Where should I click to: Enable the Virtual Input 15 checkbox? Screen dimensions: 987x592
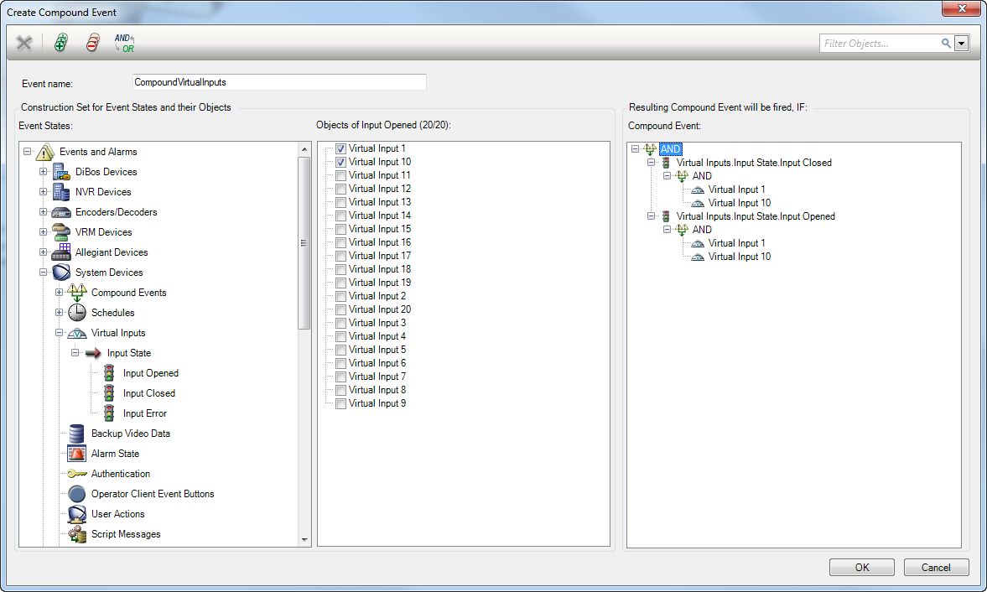[x=340, y=229]
